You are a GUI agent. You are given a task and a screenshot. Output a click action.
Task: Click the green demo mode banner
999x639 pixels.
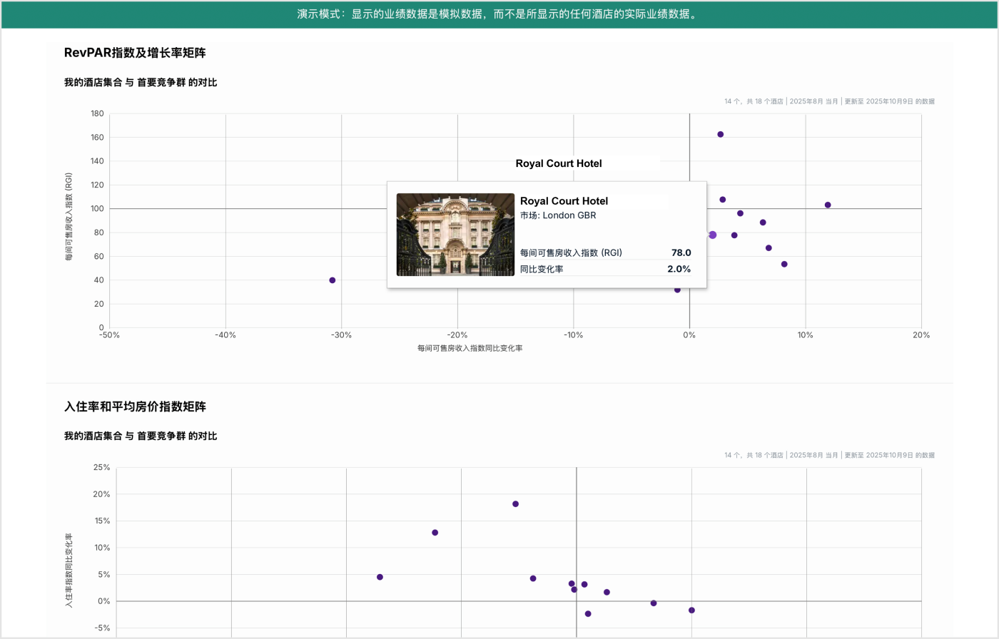[499, 14]
